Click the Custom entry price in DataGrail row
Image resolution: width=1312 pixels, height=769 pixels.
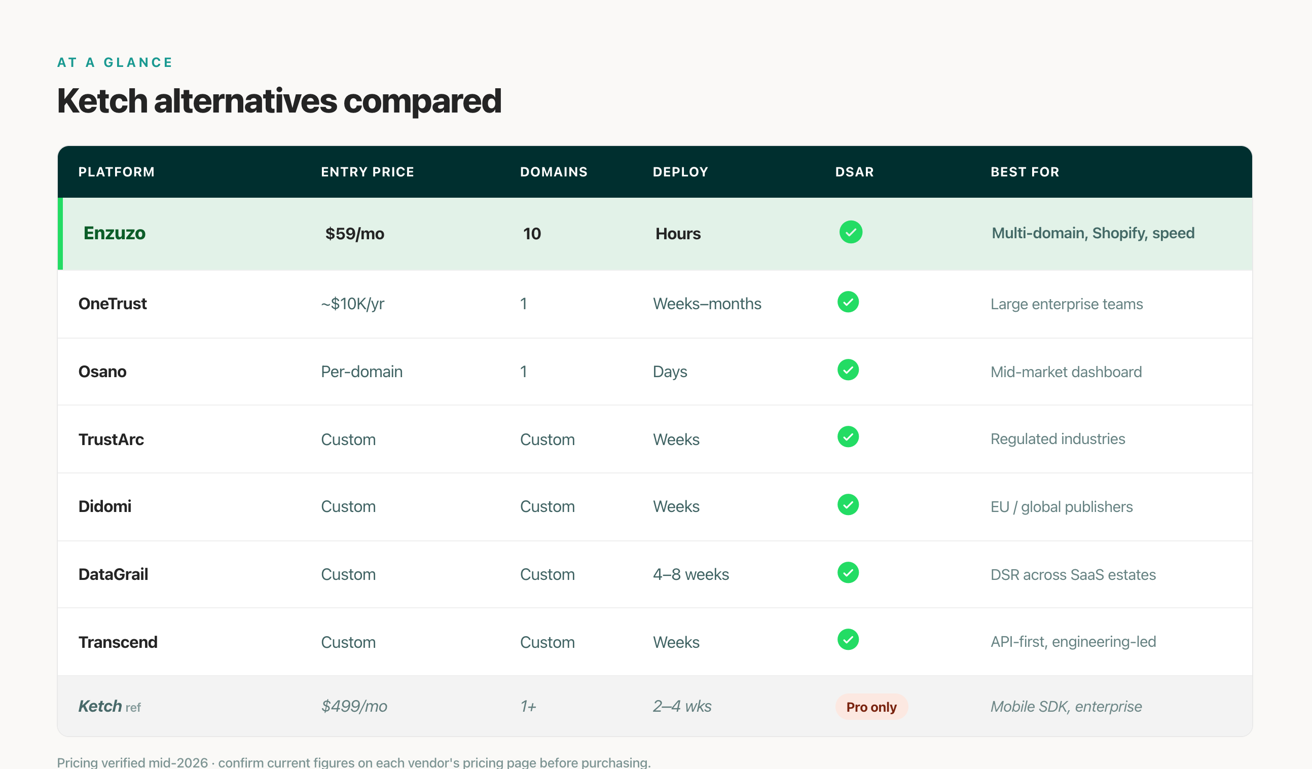[348, 574]
